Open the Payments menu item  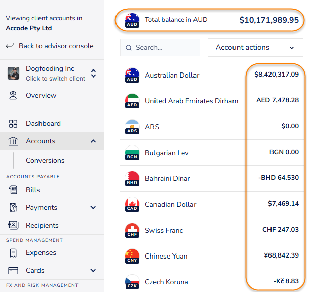[x=42, y=207]
